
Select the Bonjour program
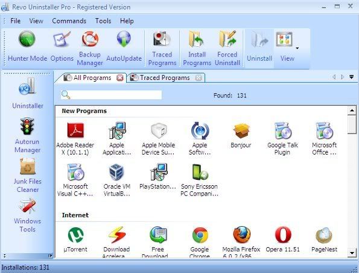coord(241,135)
